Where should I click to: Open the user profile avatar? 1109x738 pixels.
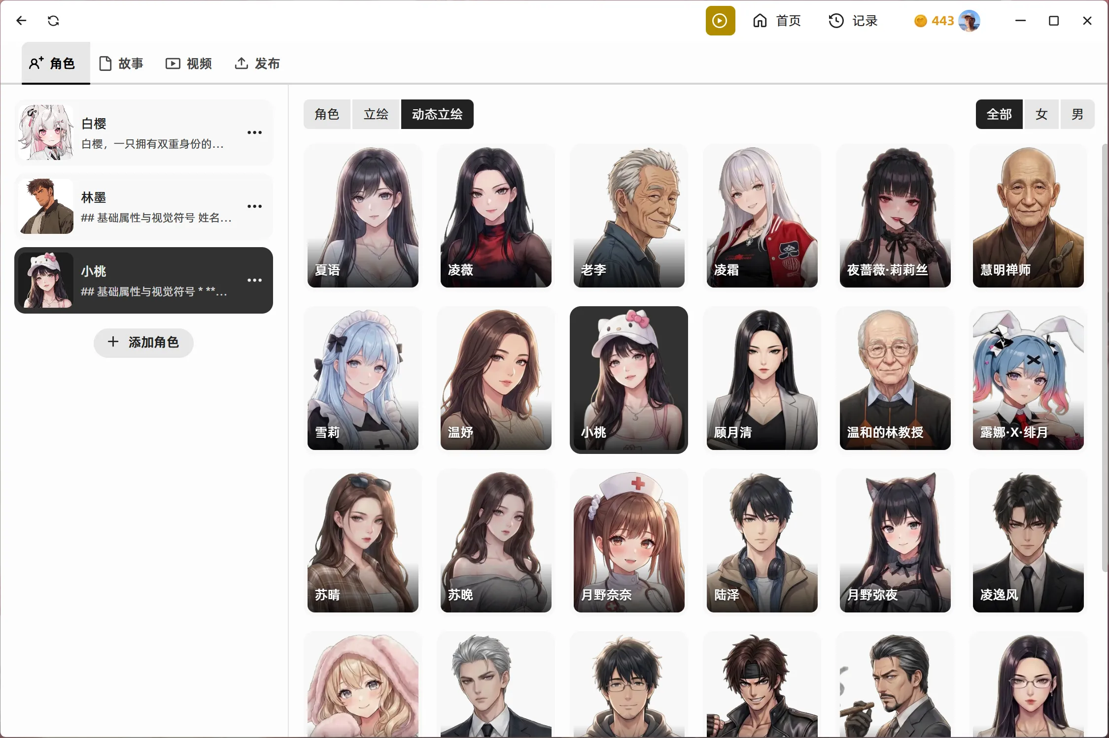pyautogui.click(x=969, y=21)
